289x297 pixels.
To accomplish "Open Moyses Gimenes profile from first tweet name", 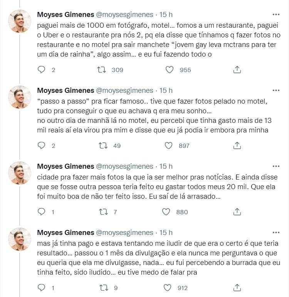I will pos(66,15).
